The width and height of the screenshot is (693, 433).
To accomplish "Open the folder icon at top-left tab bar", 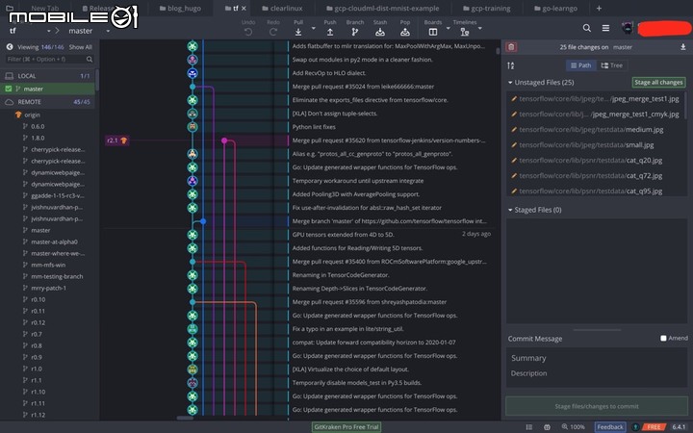I will click(x=10, y=8).
